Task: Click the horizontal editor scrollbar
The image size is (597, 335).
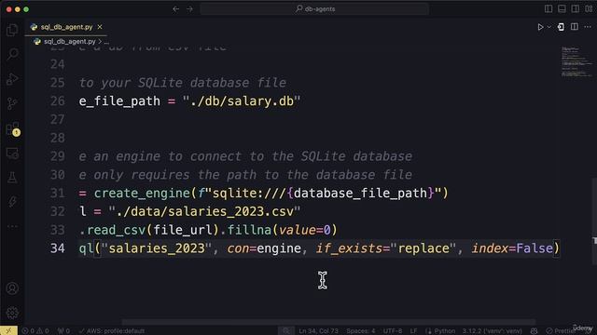Action: [328, 322]
